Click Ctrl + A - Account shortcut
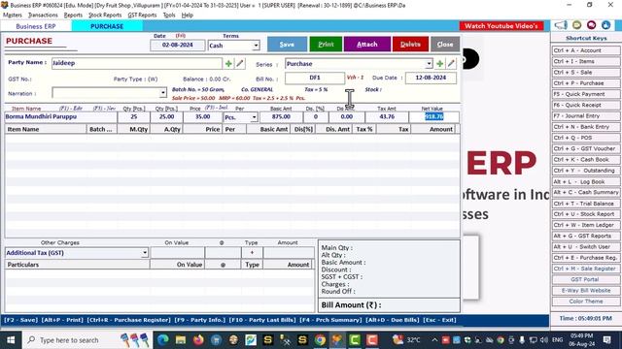 (x=586, y=50)
